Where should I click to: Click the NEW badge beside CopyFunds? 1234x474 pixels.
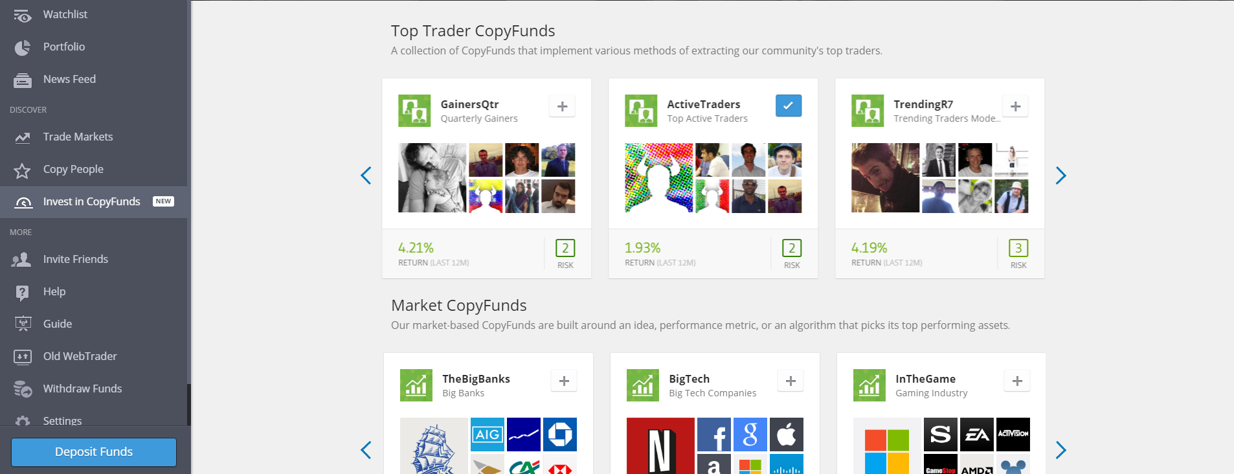click(163, 201)
